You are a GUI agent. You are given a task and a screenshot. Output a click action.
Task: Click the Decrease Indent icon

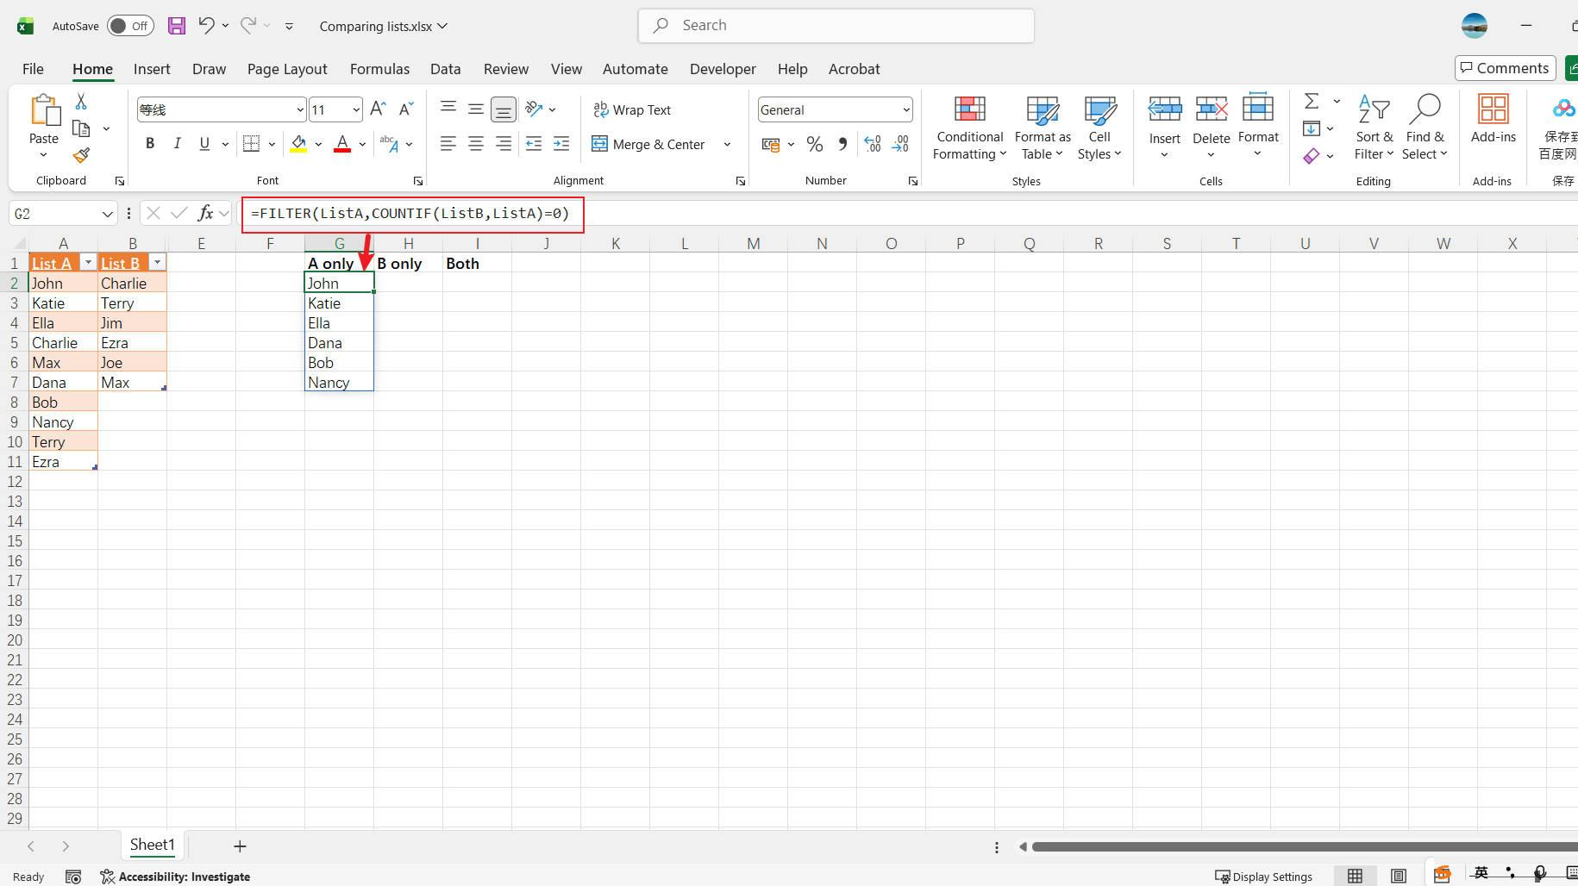click(534, 144)
